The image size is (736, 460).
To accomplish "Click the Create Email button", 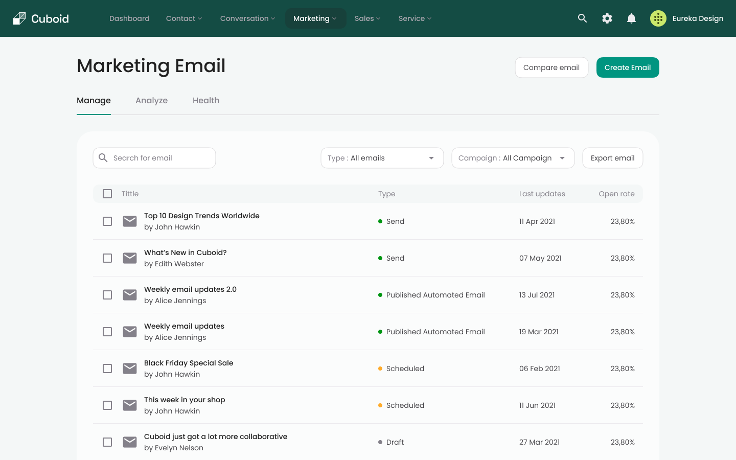I will (x=628, y=67).
